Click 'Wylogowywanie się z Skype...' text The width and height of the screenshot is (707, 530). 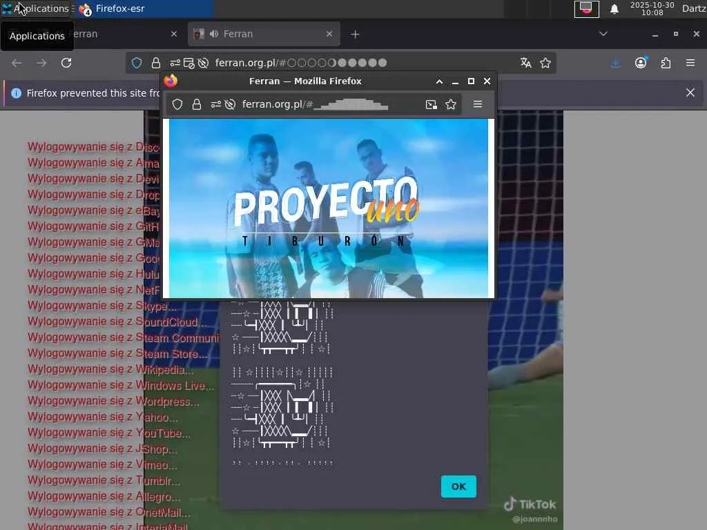pos(101,306)
